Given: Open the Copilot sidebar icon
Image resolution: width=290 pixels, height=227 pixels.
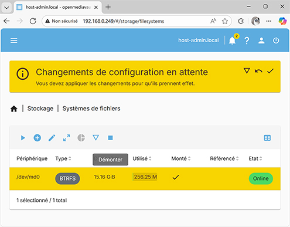Looking at the screenshot, I should [282, 21].
